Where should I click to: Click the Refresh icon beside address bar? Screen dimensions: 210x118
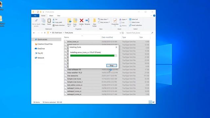[x=123, y=33]
